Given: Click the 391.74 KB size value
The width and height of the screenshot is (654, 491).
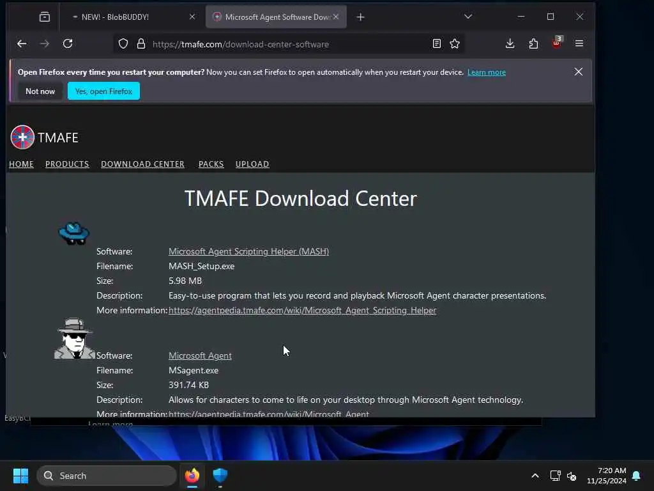Looking at the screenshot, I should pyautogui.click(x=188, y=385).
